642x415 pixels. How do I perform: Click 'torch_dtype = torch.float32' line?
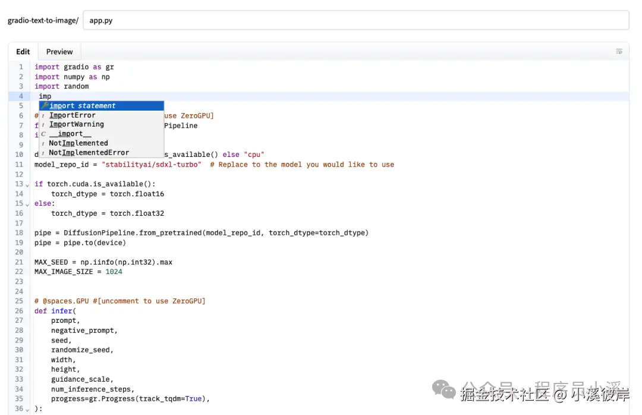[x=108, y=213]
